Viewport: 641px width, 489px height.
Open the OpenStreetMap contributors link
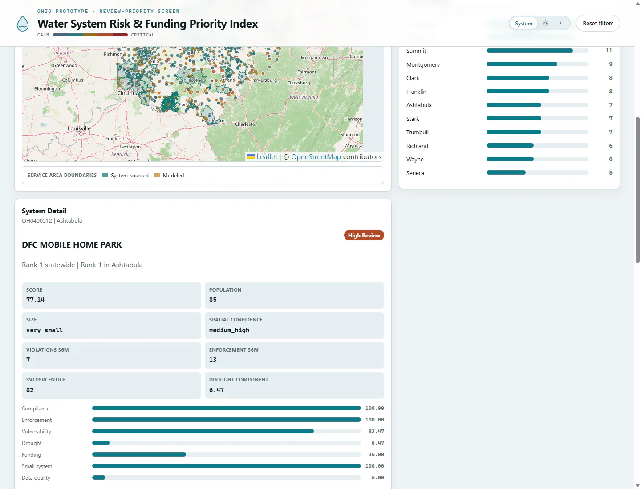[316, 157]
